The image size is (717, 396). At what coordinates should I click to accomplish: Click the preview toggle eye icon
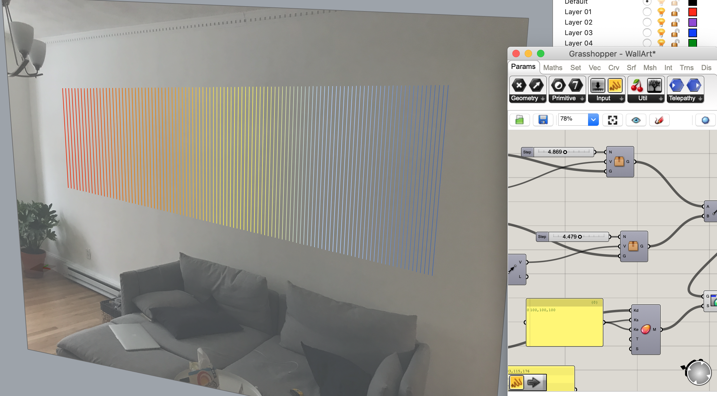point(636,120)
